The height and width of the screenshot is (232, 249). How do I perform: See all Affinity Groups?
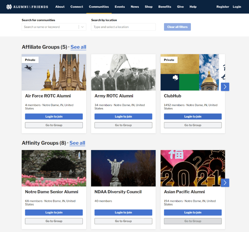[x=77, y=143]
